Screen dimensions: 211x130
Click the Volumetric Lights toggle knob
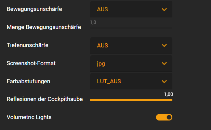click(169, 117)
